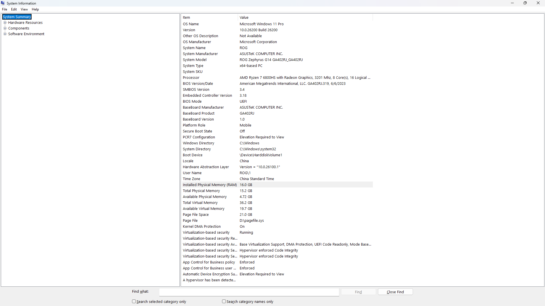Select the Software Environment tree label

pyautogui.click(x=26, y=34)
